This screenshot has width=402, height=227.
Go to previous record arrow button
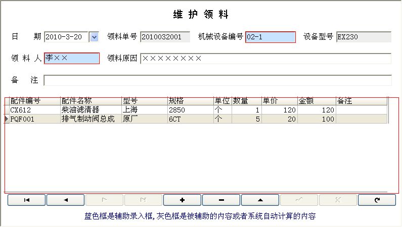point(65,200)
